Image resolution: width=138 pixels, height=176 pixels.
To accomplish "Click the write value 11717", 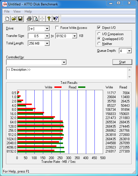I will click(x=111, y=93).
